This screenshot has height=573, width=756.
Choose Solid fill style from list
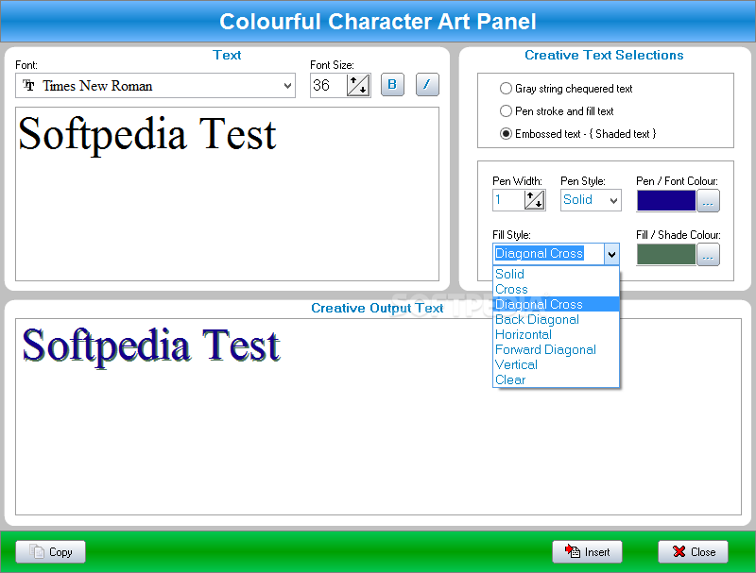point(556,274)
